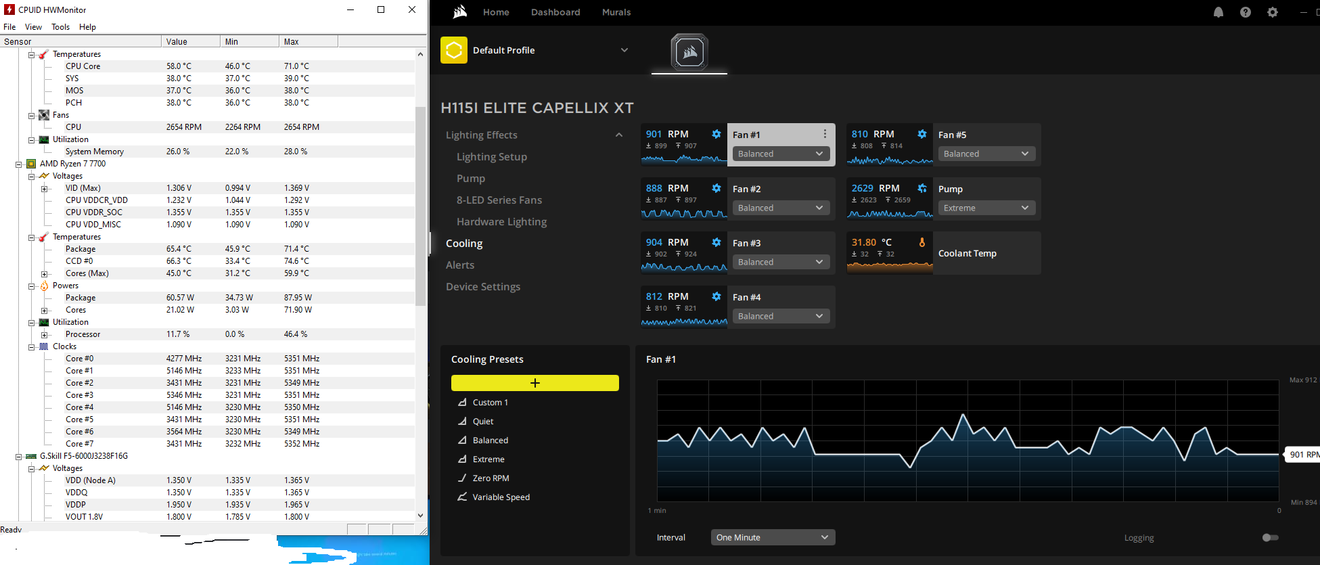Screen dimensions: 1320x565
Task: Select the Core #3 clock row
Action: tap(207, 395)
